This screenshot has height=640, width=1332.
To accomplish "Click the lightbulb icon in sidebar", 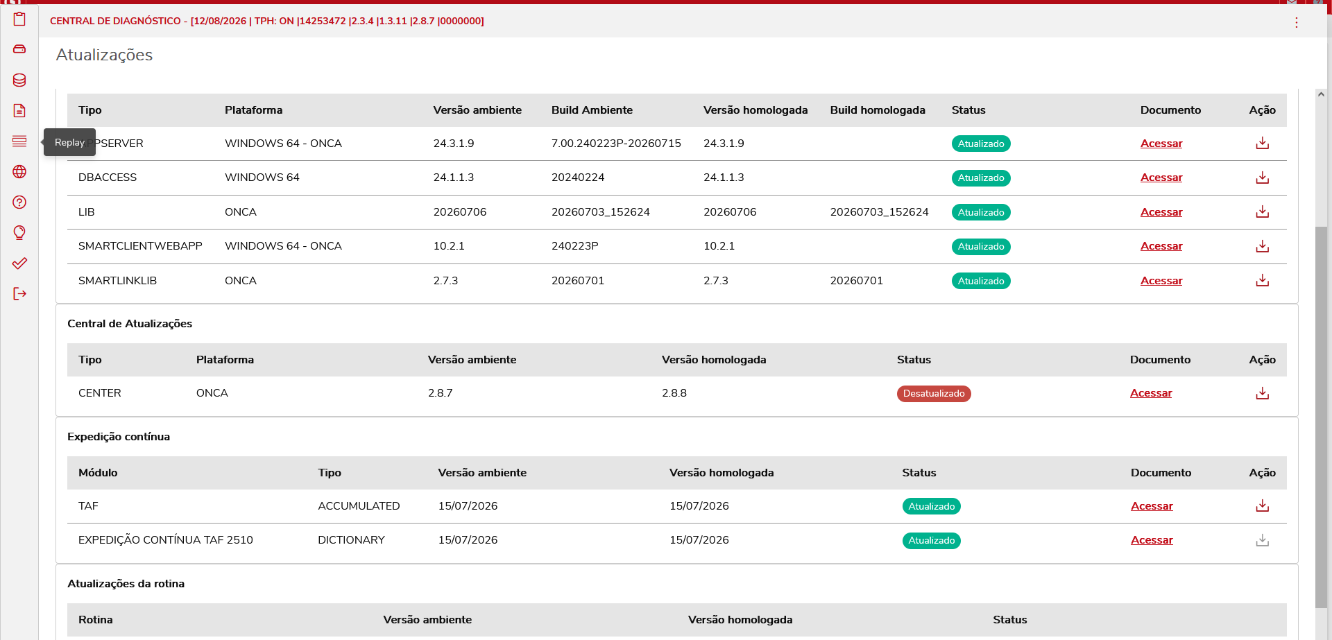I will coord(19,232).
